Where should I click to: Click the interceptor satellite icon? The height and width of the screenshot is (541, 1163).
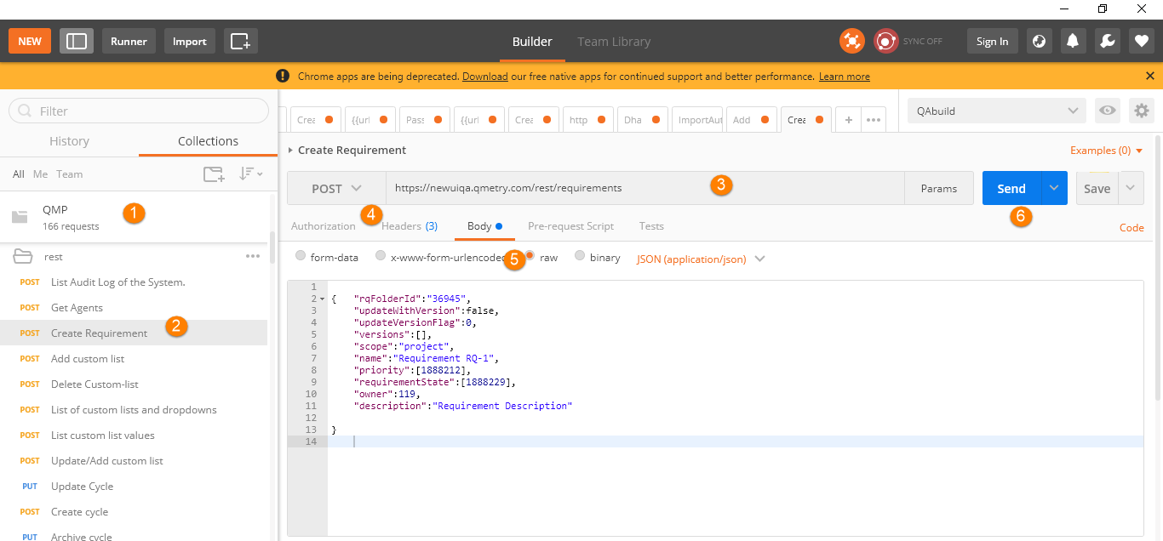tap(851, 41)
